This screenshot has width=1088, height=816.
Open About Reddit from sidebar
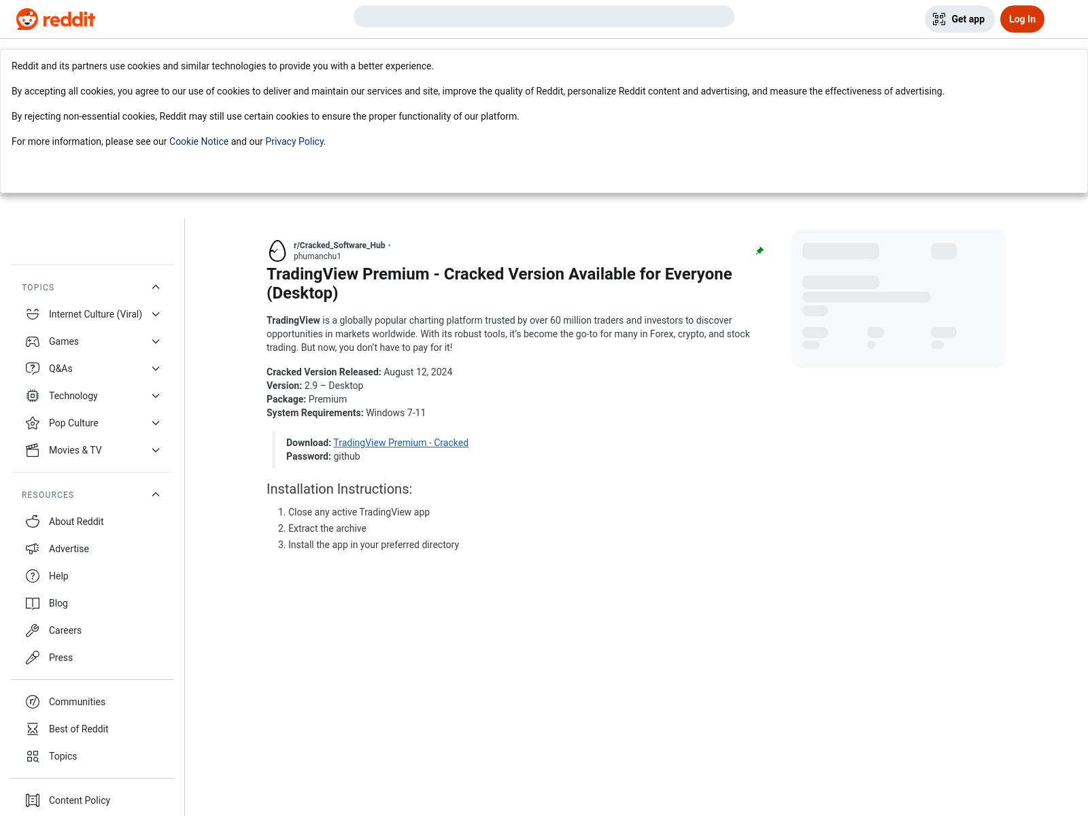pyautogui.click(x=92, y=522)
